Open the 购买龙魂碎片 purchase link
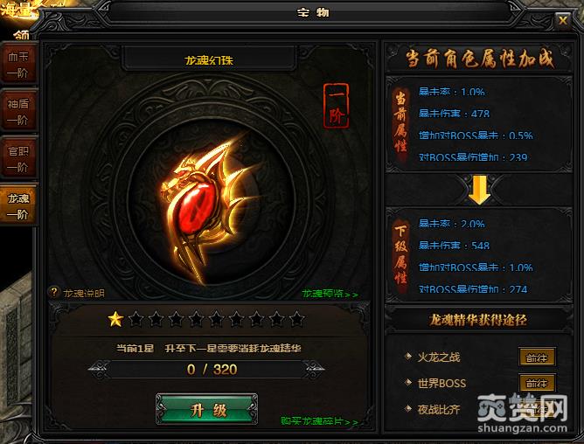The height and width of the screenshot is (444, 584). click(319, 421)
